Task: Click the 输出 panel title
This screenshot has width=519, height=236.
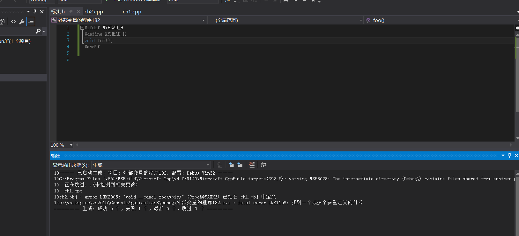Action: [56, 156]
